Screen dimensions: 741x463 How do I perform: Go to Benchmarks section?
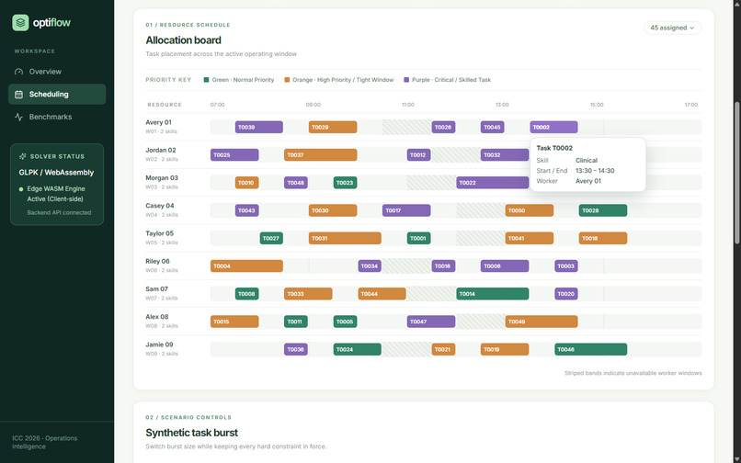tap(57, 117)
